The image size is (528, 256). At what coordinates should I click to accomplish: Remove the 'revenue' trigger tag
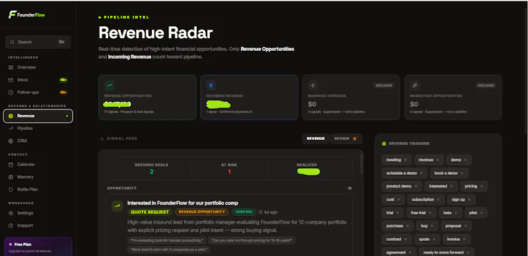[x=438, y=160]
